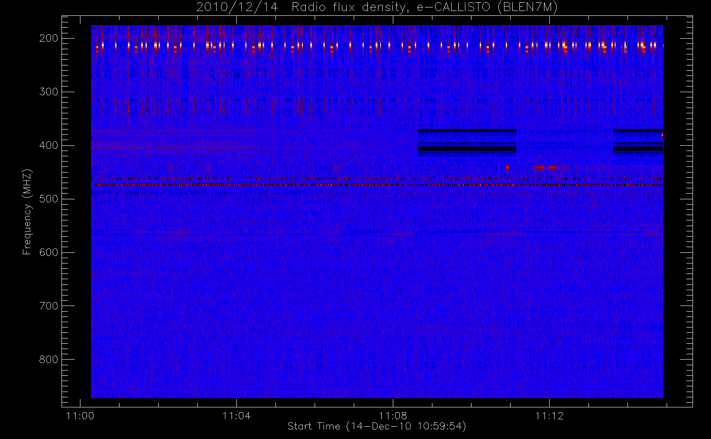Viewport: 711px width, 439px height.
Task: Click the "Start Time (14-Dec-10 10:59:54)" axis label
Action: coord(377,426)
